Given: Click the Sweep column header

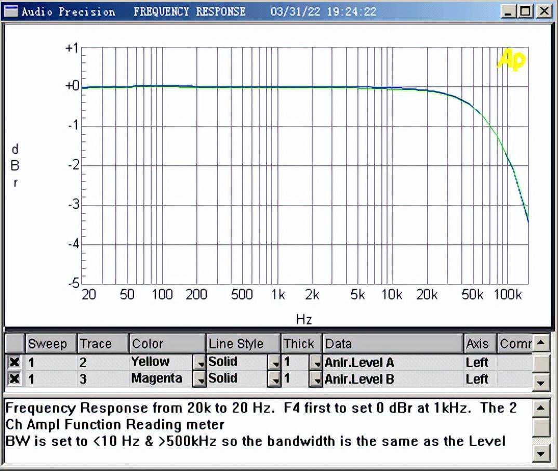Looking at the screenshot, I should (x=50, y=344).
